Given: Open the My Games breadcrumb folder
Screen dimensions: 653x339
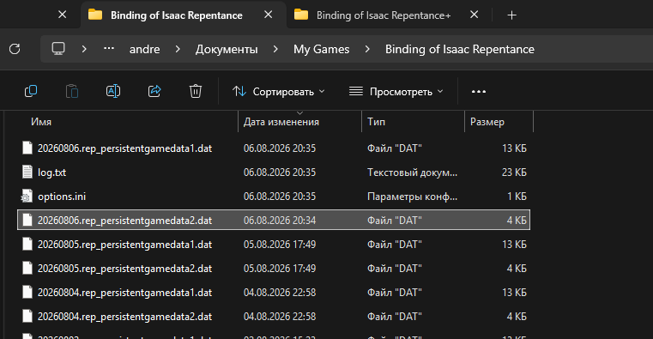Looking at the screenshot, I should coord(321,49).
